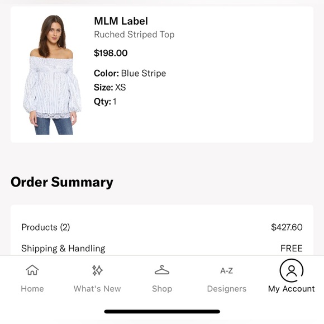324x324 pixels.
Task: Tap the MLM Label brand name
Action: click(x=121, y=21)
